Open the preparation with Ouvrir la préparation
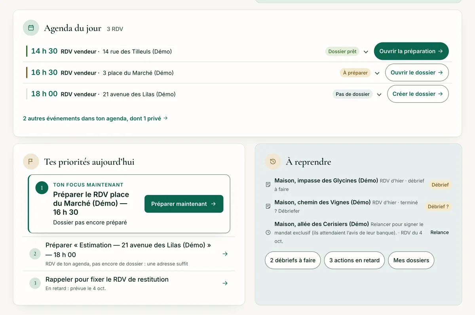 tap(411, 51)
